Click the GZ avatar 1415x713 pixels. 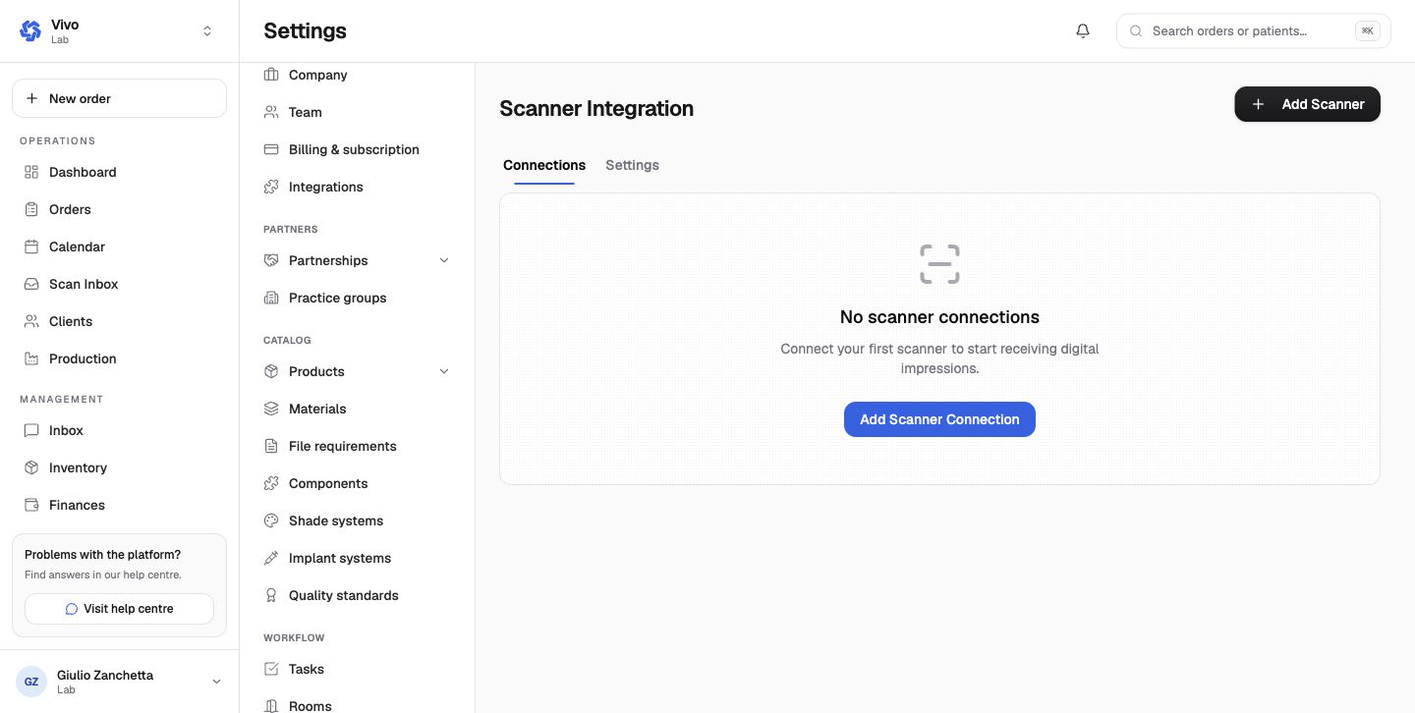[x=31, y=682]
